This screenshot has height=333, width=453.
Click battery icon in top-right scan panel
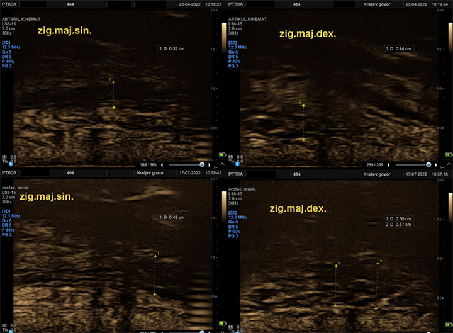448,155
